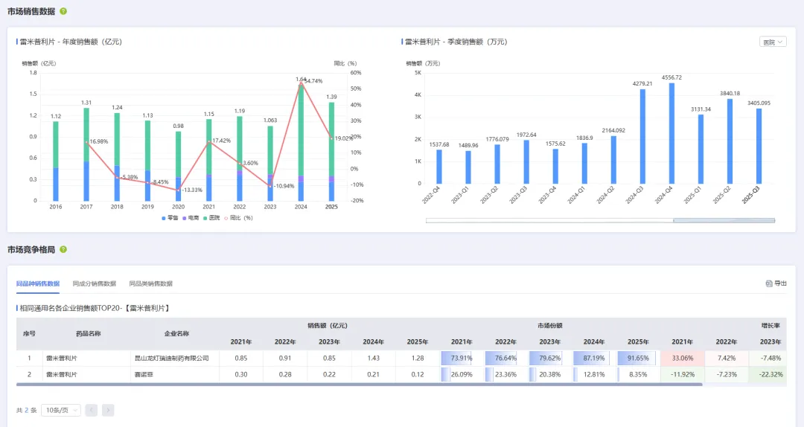Image resolution: width=804 pixels, height=427 pixels.
Task: Click market share cell 91.65%
Action: (638, 359)
